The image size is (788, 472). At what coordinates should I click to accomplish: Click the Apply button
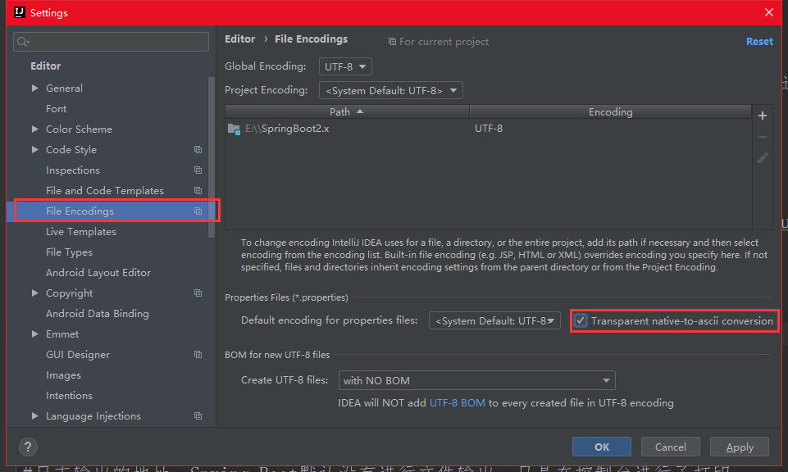(740, 447)
